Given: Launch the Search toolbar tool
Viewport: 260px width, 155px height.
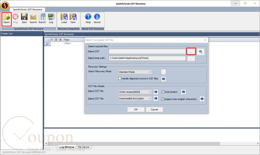Looking at the screenshot, I should click(x=33, y=18).
